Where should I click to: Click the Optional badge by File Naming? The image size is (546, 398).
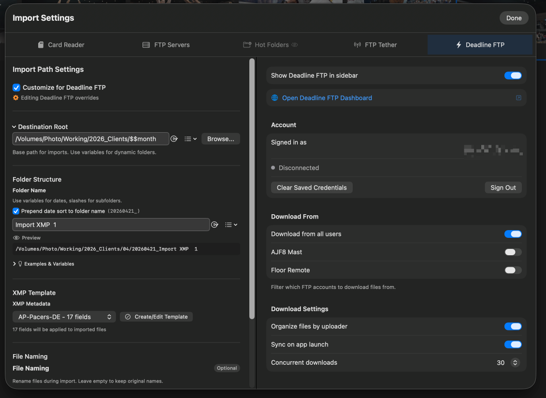coord(227,368)
